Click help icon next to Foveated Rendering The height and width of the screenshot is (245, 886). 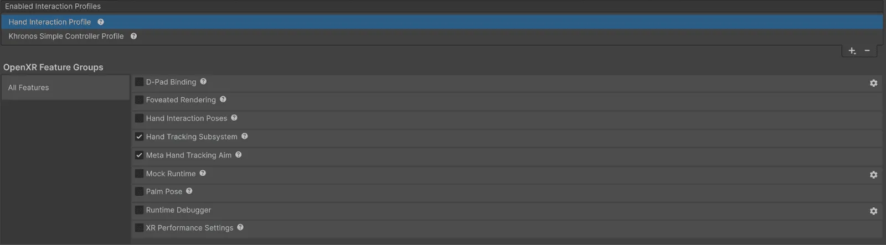[x=223, y=100]
